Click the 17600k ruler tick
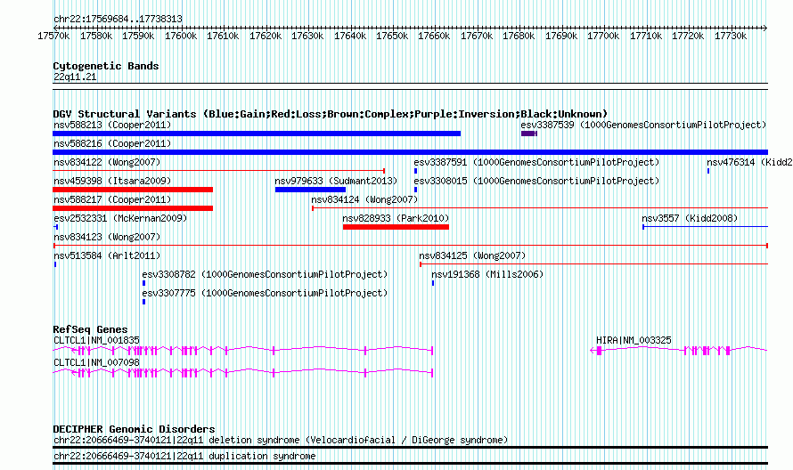 click(x=181, y=36)
